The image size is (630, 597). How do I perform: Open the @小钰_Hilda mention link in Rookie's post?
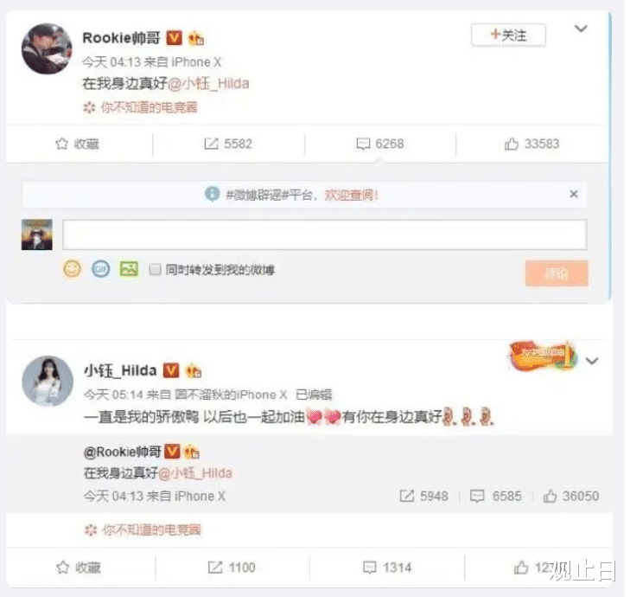(x=208, y=84)
